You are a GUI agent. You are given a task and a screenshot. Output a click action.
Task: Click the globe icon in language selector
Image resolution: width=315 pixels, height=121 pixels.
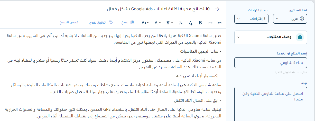point(302,19)
